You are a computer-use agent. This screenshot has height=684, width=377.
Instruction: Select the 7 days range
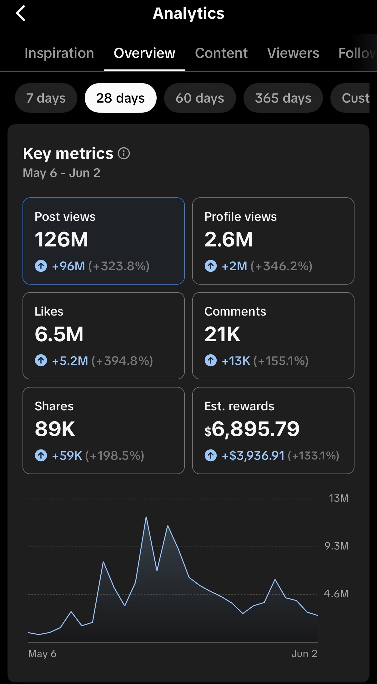46,98
